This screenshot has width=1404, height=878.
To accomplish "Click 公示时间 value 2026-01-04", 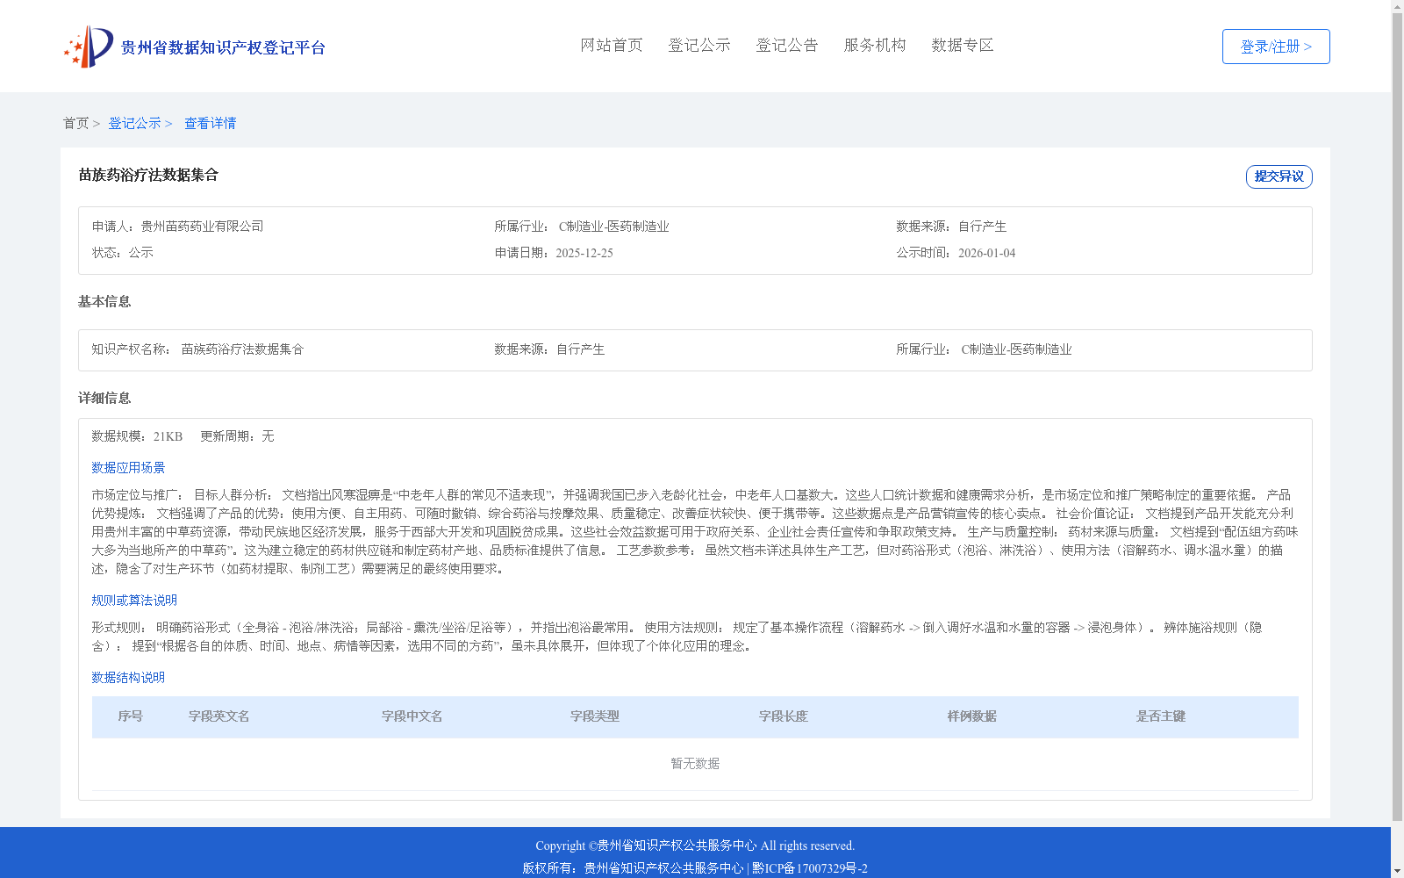I will 986,253.
